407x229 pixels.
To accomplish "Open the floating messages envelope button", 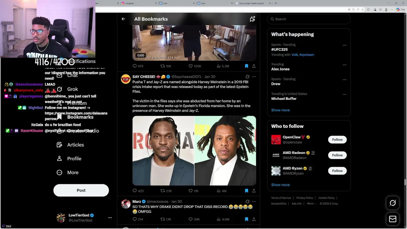I will pos(393,219).
